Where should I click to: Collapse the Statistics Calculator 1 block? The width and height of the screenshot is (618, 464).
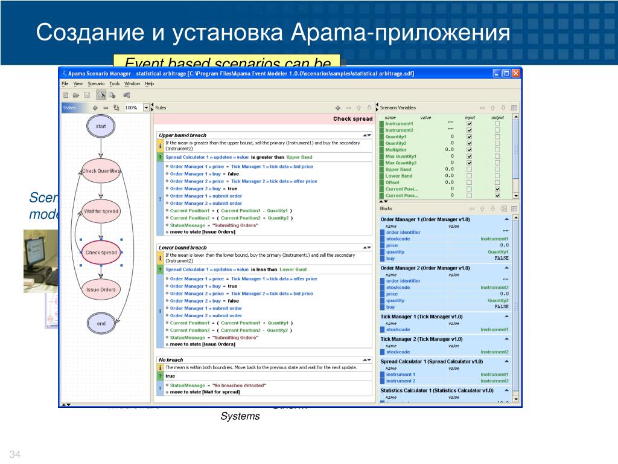click(506, 390)
